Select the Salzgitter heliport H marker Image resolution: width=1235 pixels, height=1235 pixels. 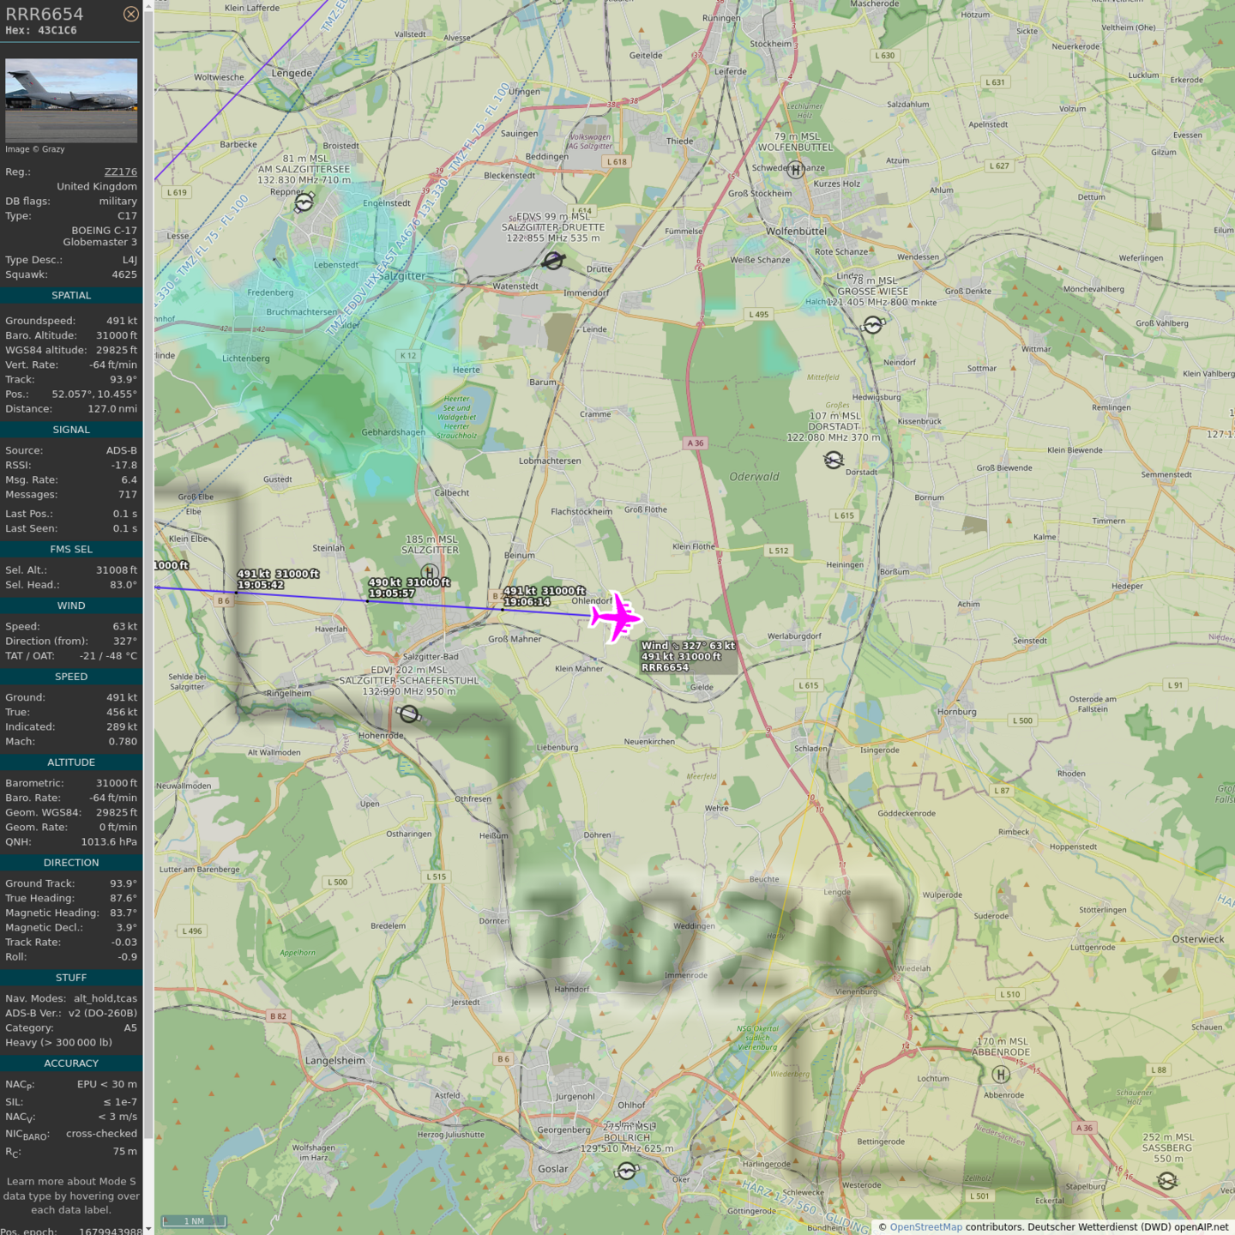click(x=430, y=572)
